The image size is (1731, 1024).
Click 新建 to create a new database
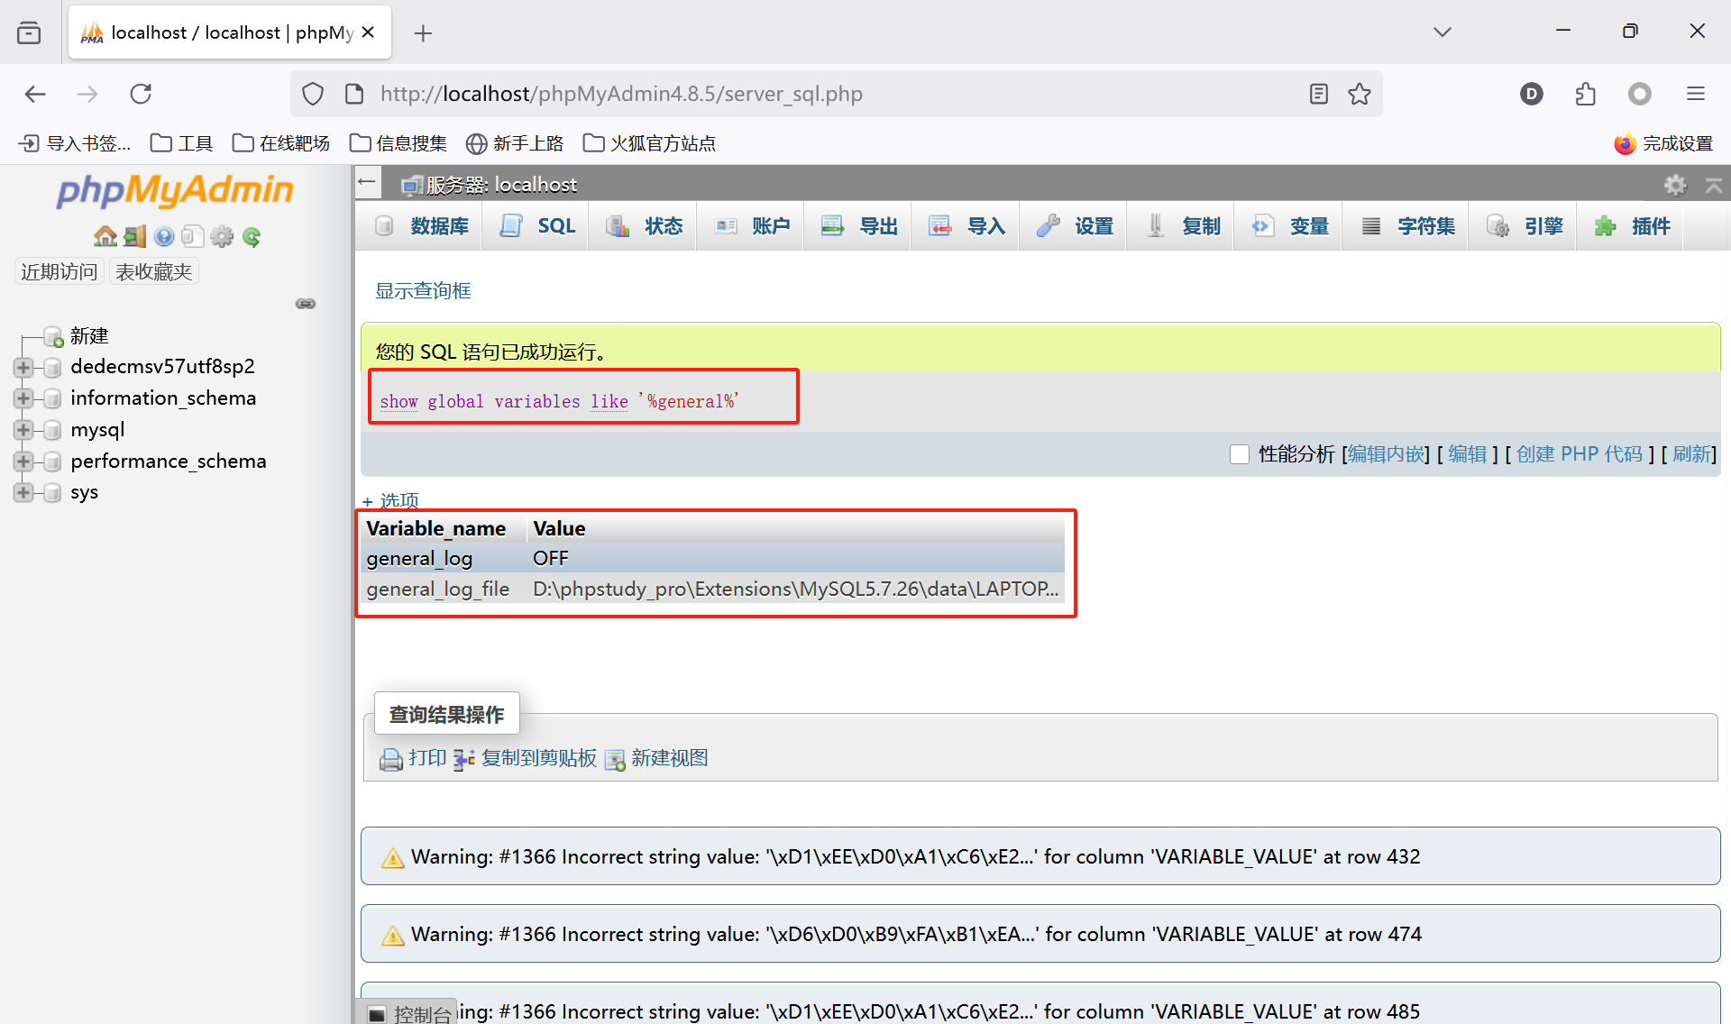(x=89, y=336)
